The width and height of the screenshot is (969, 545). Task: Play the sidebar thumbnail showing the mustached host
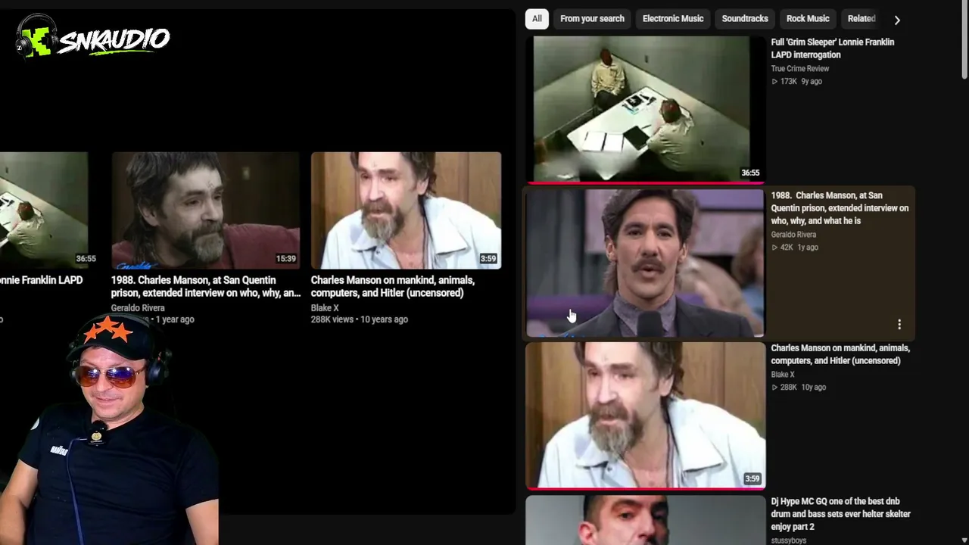646,263
